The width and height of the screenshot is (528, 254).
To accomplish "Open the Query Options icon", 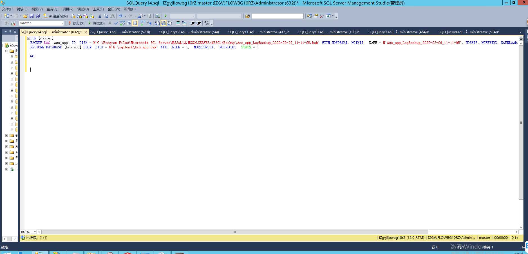I will [x=129, y=23].
